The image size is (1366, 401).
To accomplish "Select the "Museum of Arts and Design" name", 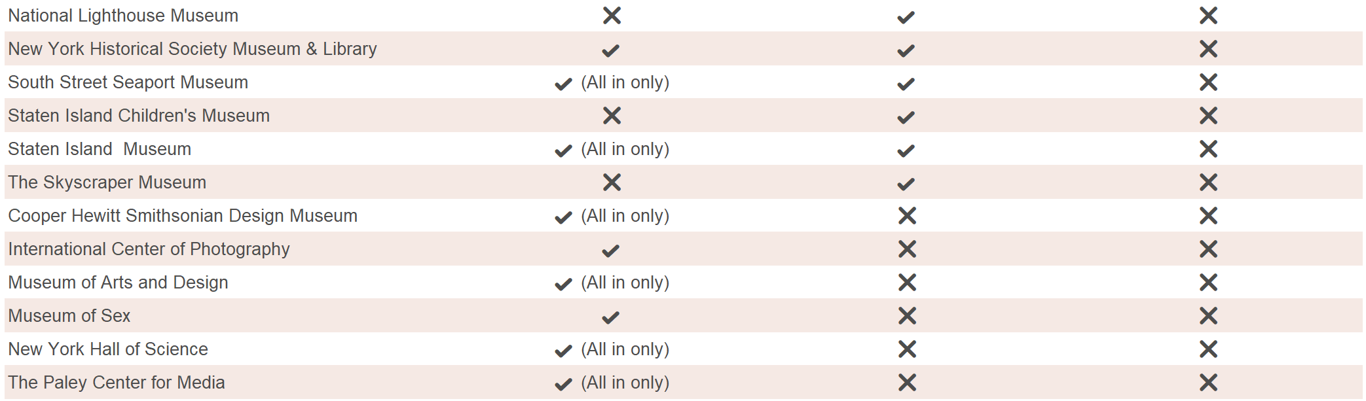I will [x=118, y=283].
